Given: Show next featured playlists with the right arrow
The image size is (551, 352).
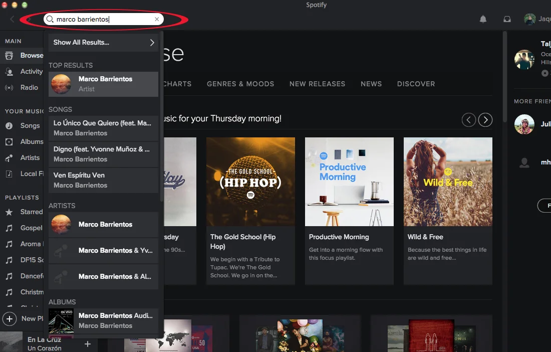Looking at the screenshot, I should click(485, 120).
